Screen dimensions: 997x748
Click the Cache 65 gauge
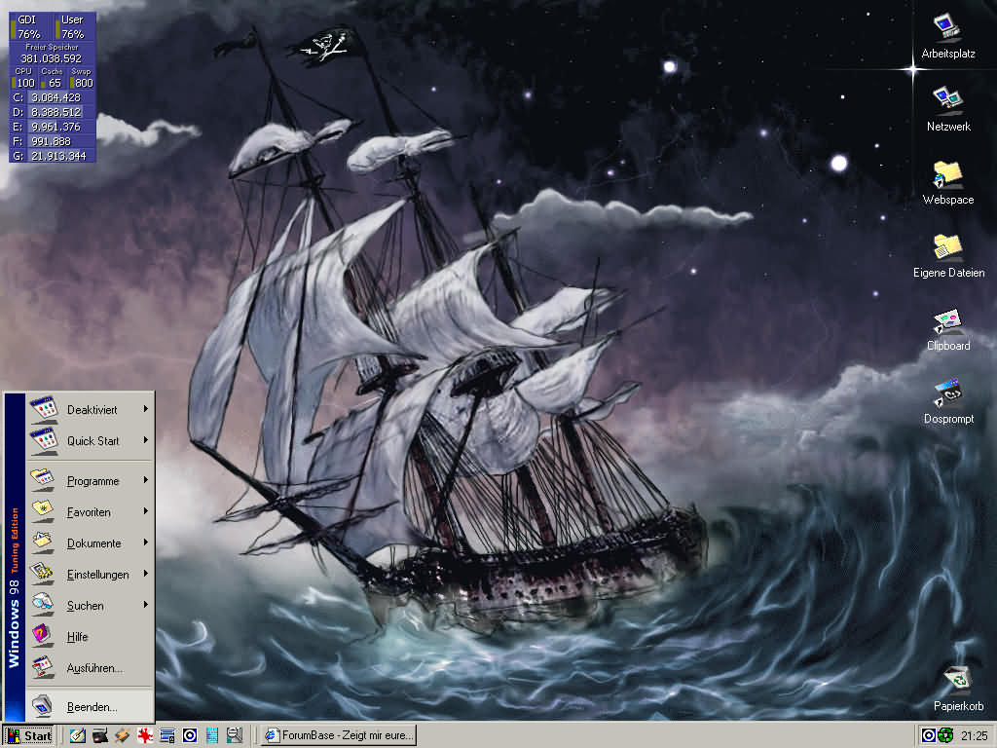pos(53,78)
